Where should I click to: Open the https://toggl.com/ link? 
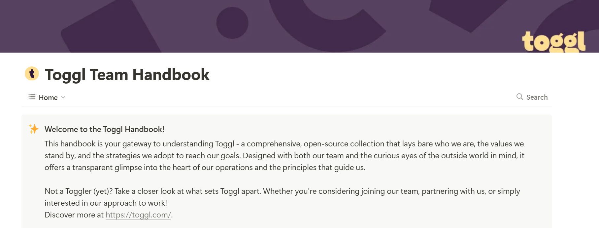(x=138, y=215)
